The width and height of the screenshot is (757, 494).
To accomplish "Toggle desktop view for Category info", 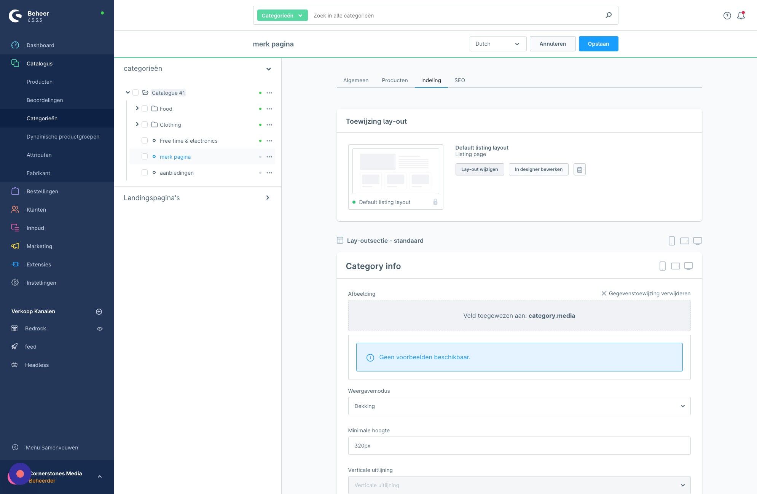I will (x=688, y=266).
